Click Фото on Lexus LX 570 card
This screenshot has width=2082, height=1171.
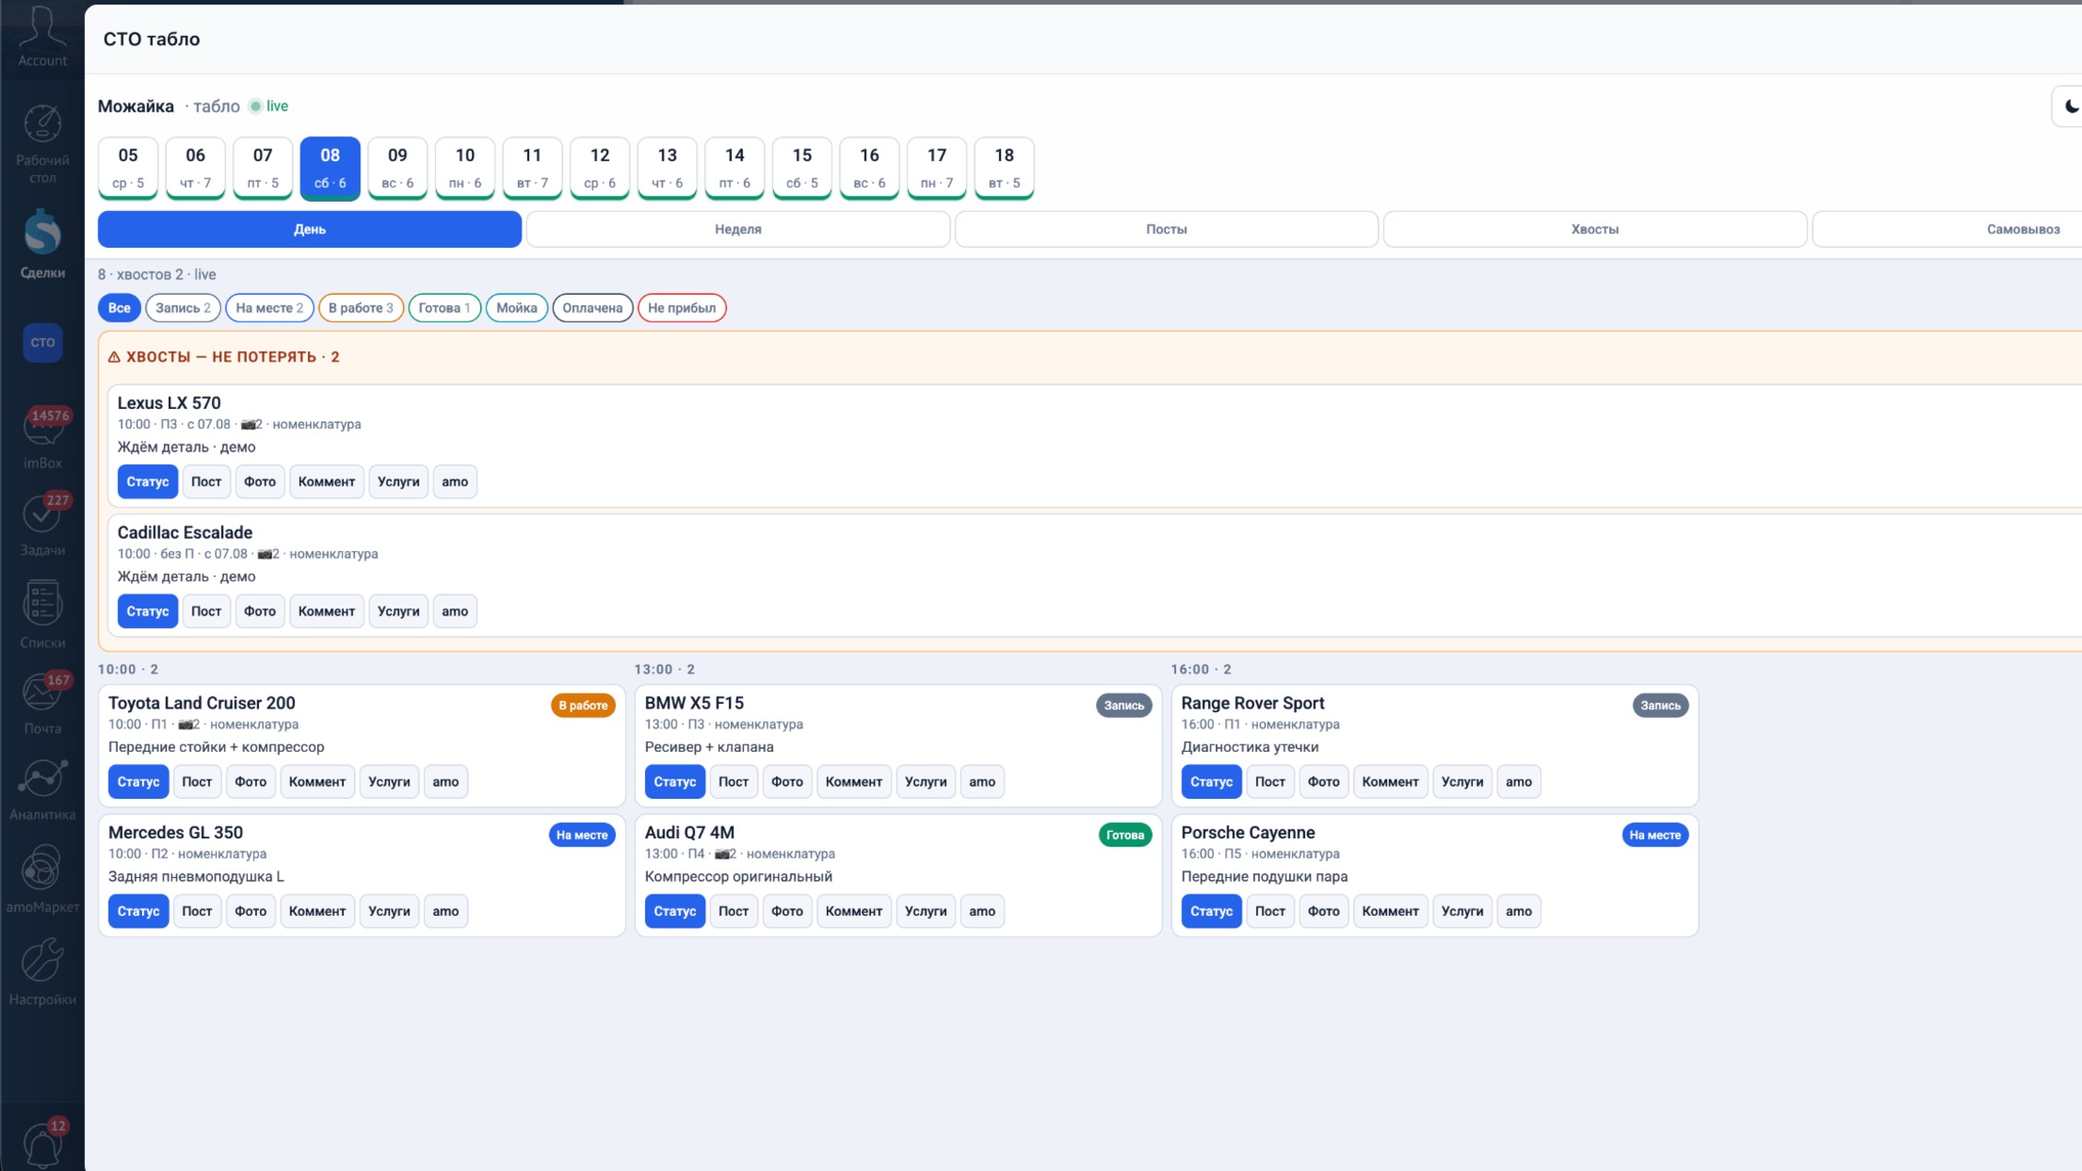(260, 482)
